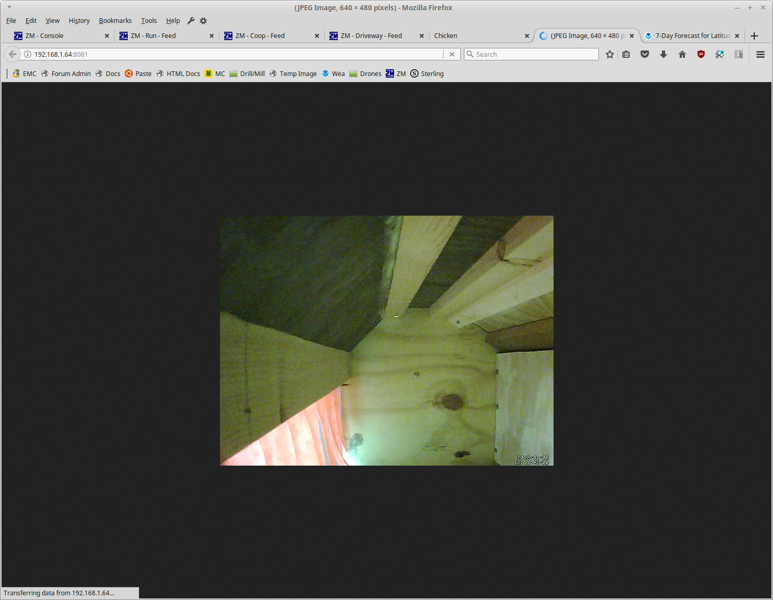This screenshot has height=600, width=773.
Task: Open the View menu
Action: 53,21
